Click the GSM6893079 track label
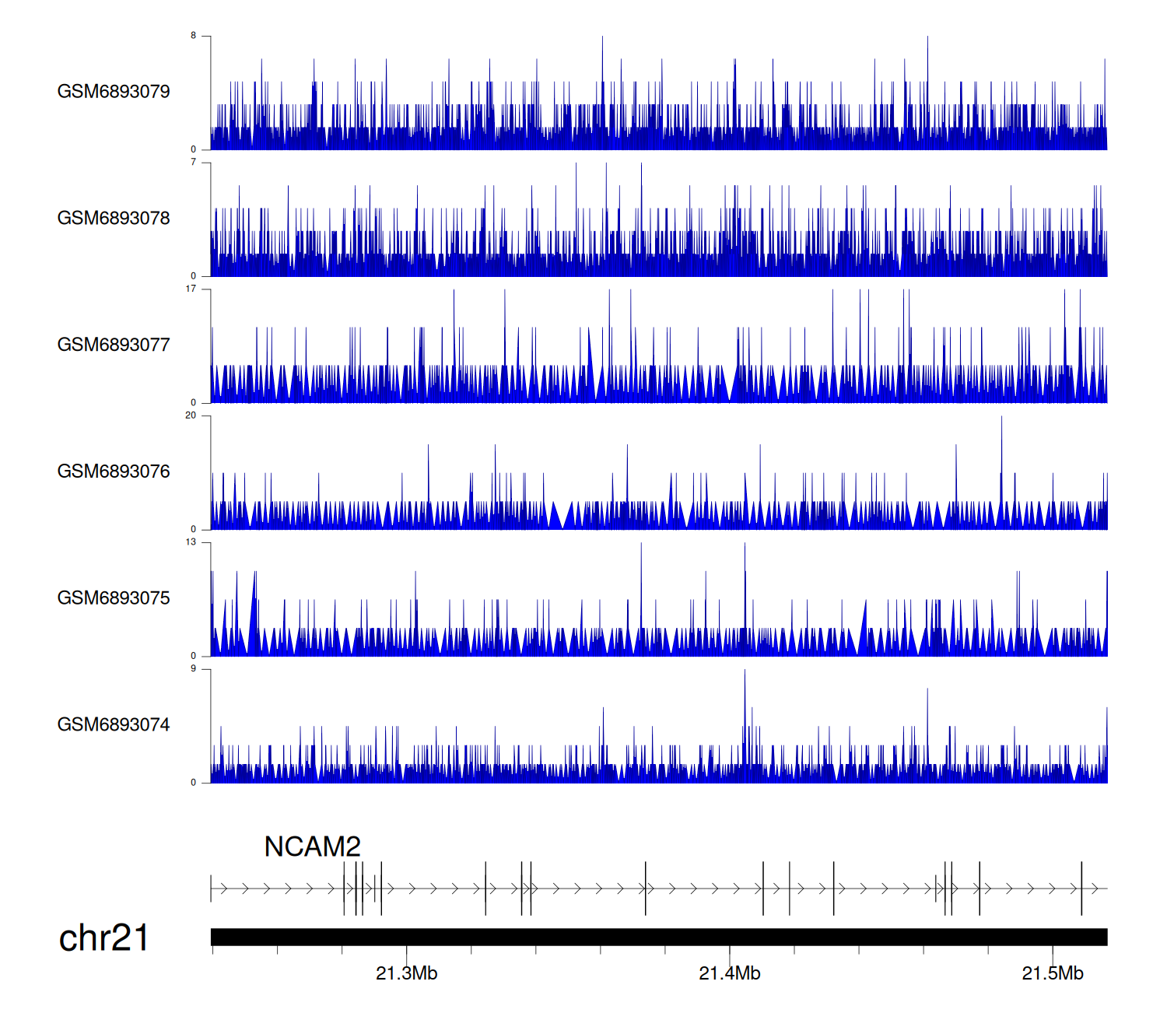The height and width of the screenshot is (1027, 1167). click(114, 92)
